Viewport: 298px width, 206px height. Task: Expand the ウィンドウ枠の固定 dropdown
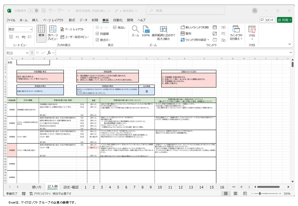click(209, 40)
